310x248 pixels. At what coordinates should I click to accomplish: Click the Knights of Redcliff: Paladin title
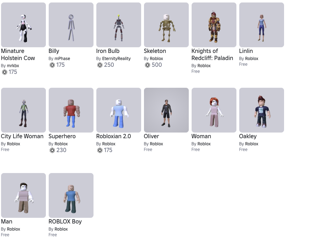coord(212,55)
